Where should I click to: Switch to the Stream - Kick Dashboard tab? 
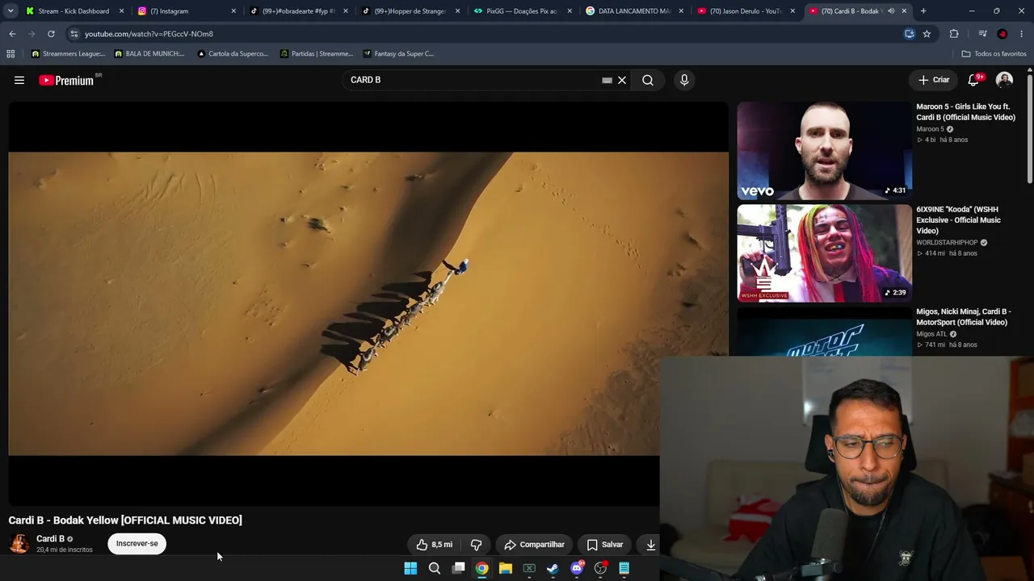pyautogui.click(x=74, y=11)
